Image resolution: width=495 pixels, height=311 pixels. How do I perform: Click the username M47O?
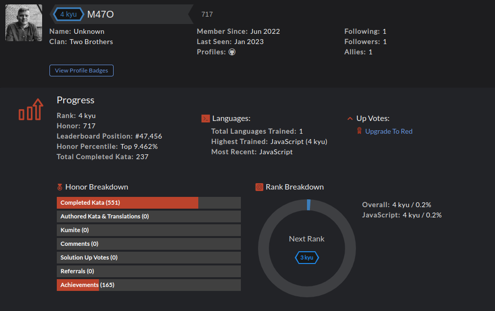(x=99, y=14)
